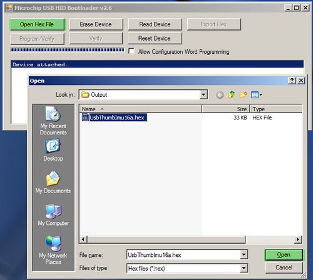
Task: Cancel the Open file dialog
Action: tap(284, 267)
